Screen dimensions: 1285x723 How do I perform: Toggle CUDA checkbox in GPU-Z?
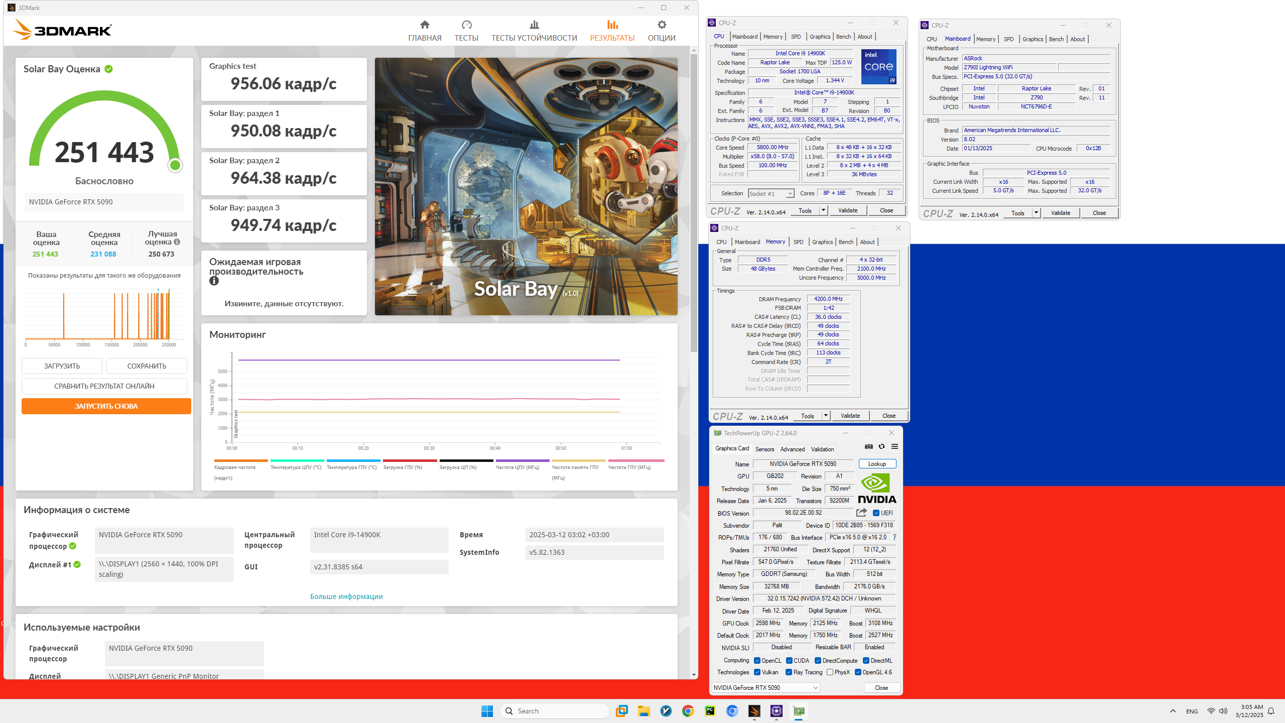pos(789,660)
